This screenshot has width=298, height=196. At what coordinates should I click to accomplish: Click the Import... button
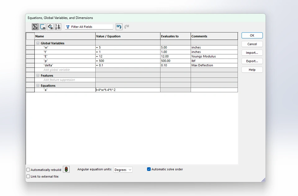[x=252, y=53]
